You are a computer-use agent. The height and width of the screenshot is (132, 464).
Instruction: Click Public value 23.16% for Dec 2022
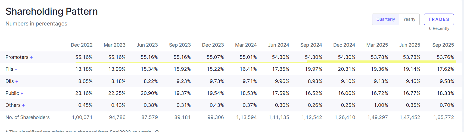[84, 93]
